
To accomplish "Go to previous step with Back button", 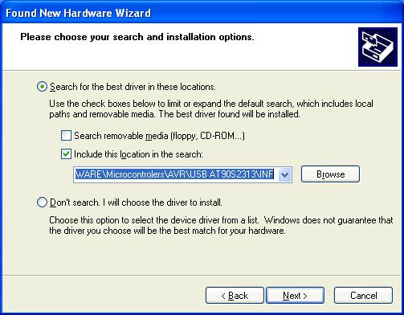I will [x=235, y=296].
